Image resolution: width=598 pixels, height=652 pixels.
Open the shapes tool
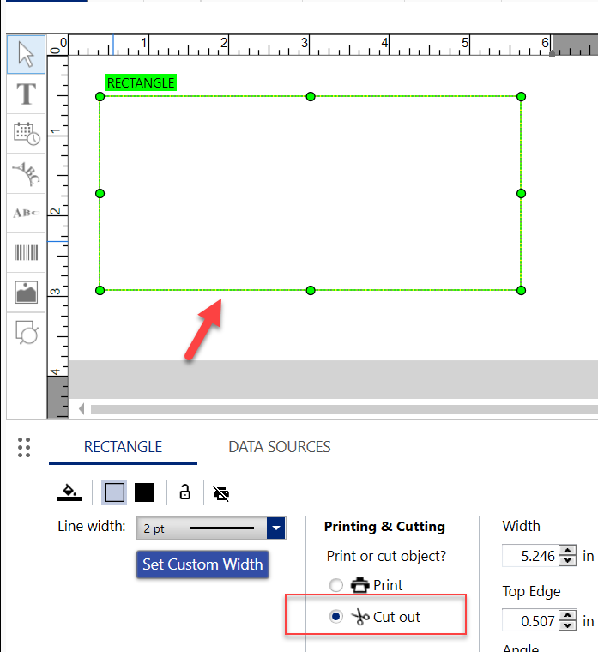point(26,332)
